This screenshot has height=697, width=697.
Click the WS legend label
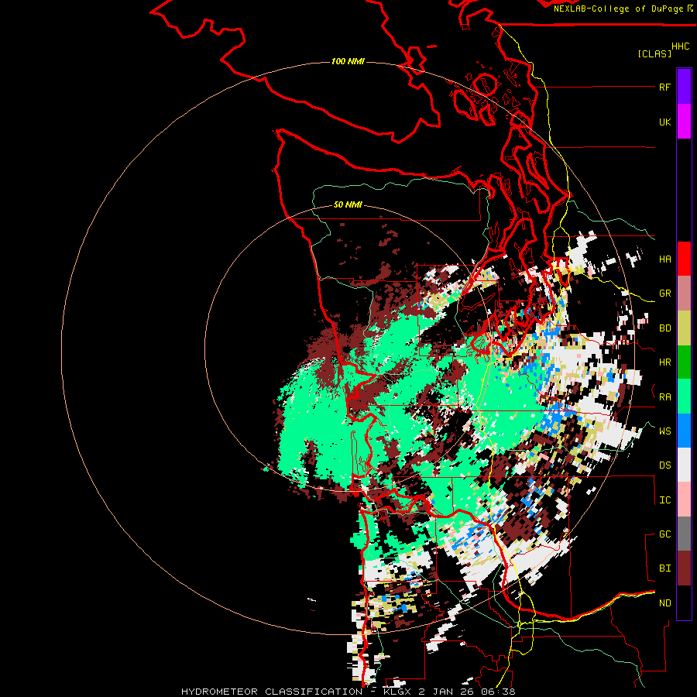(664, 431)
